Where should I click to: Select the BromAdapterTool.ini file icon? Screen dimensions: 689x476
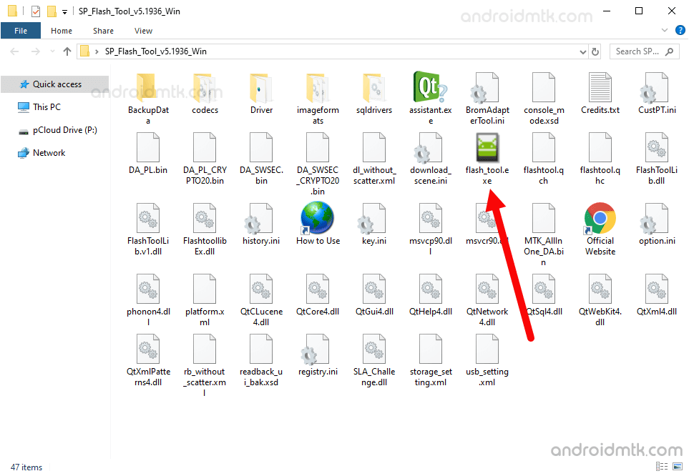pyautogui.click(x=484, y=87)
